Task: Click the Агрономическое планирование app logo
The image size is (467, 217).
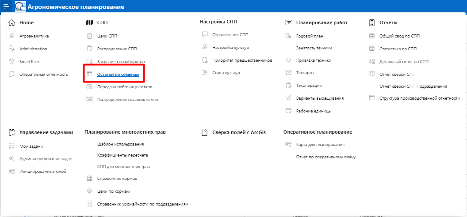Action: click(20, 7)
